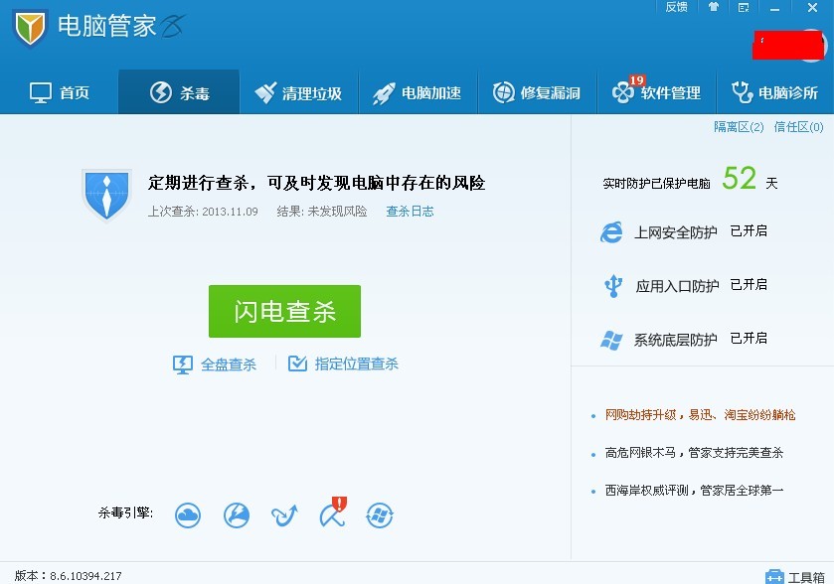This screenshot has width=834, height=584.
Task: Click the hook-arrow antivirus engine icon
Action: coord(284,515)
